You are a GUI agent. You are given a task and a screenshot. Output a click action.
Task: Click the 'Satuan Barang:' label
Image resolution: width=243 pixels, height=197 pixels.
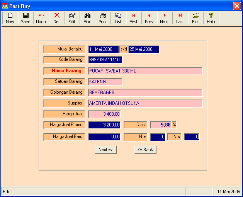pyautogui.click(x=64, y=82)
